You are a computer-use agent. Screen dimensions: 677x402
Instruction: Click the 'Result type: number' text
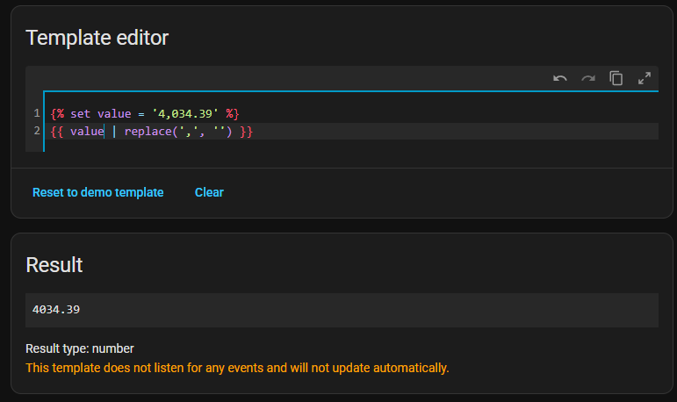pos(80,348)
